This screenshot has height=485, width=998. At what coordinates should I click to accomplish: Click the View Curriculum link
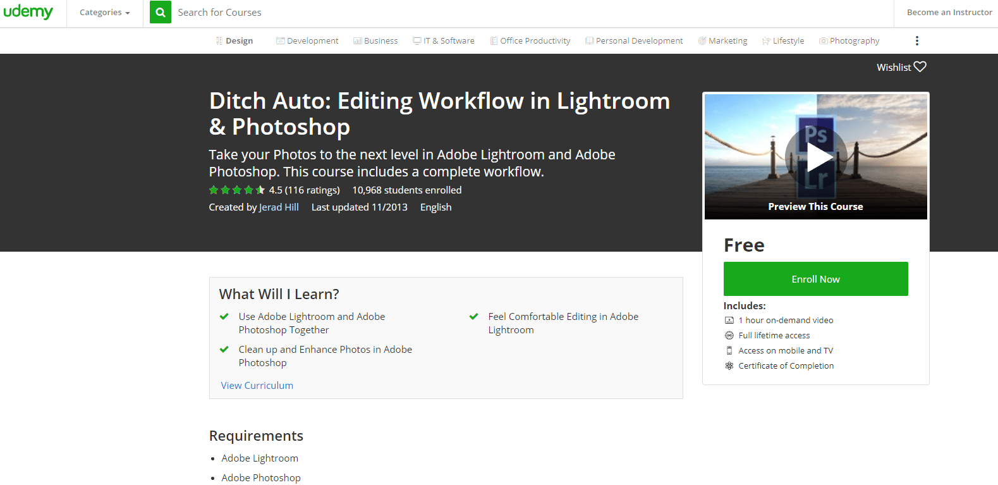257,386
